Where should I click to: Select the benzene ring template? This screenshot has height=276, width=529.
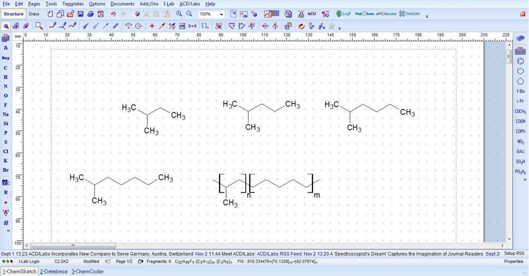[x=520, y=61]
